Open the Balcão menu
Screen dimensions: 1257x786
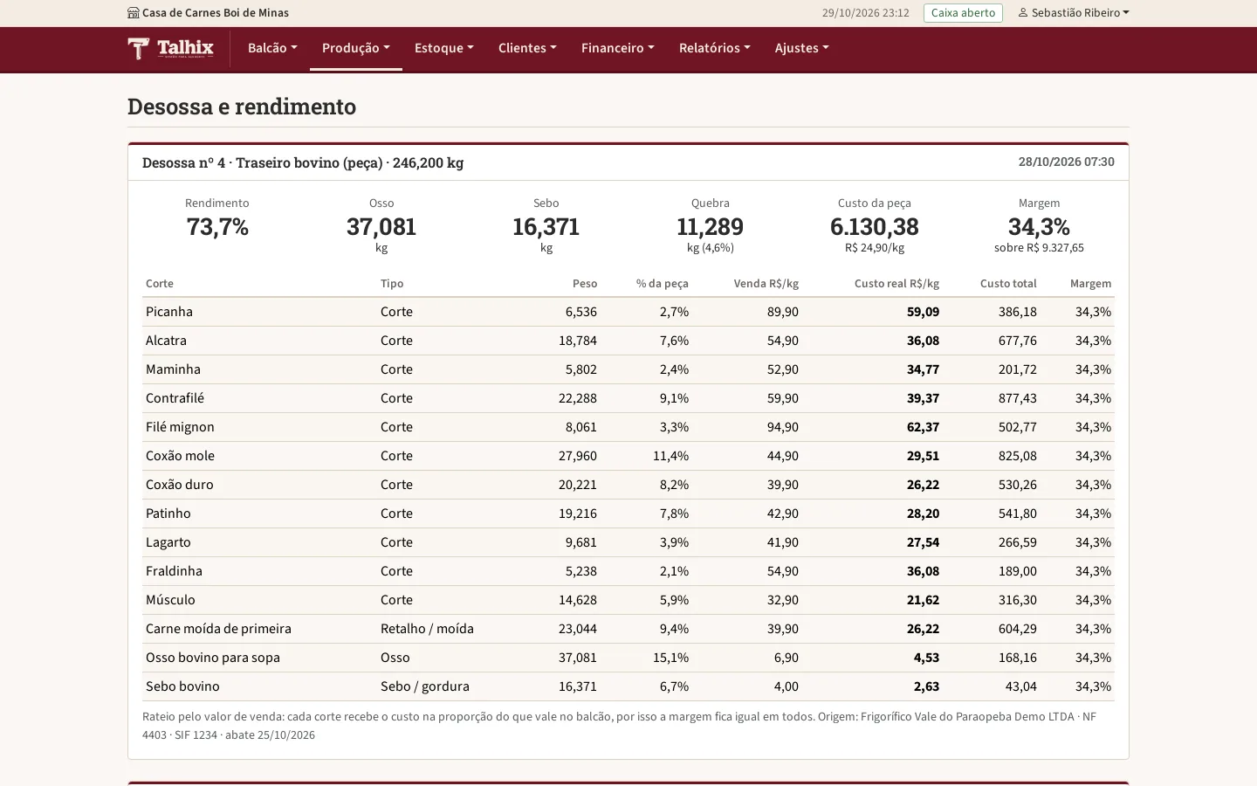(272, 48)
